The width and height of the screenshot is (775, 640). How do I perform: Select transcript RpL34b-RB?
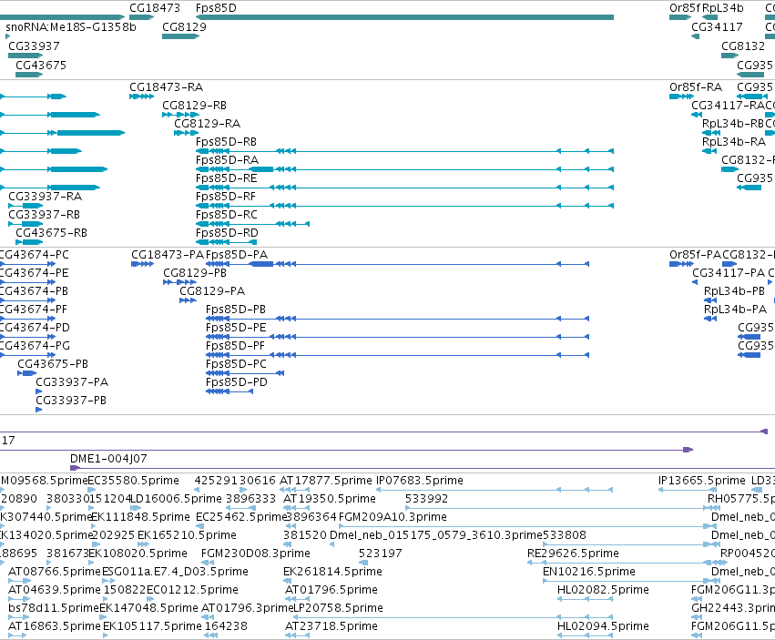(x=733, y=124)
